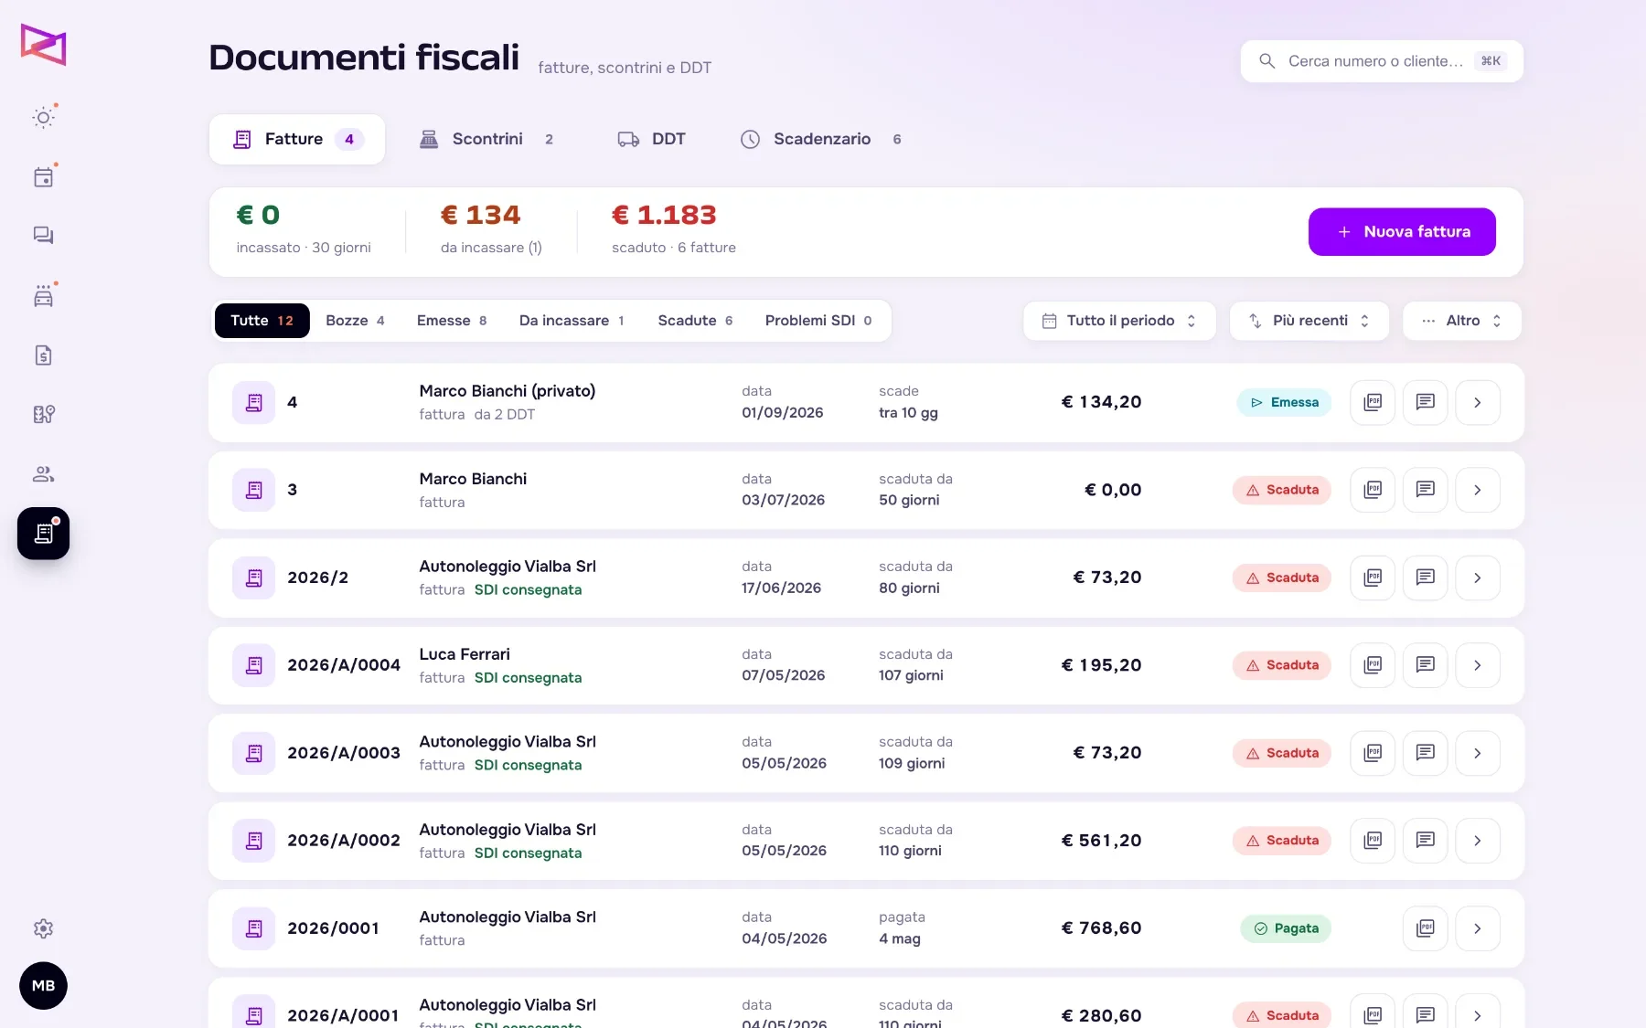Screen dimensions: 1646x1028
Task: Select the Tutte filter
Action: point(262,321)
